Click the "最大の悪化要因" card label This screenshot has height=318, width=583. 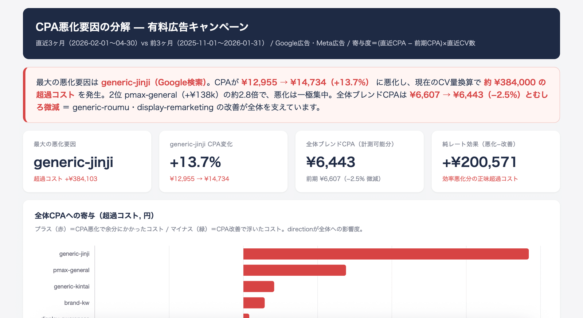55,144
